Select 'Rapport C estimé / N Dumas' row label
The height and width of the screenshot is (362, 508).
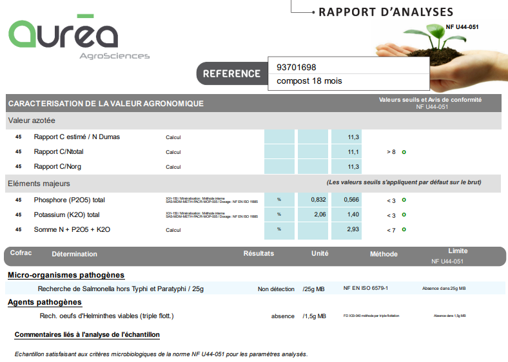point(77,137)
